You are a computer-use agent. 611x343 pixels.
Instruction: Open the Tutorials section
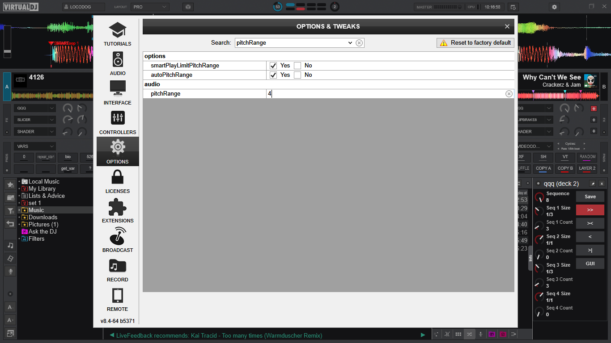click(x=118, y=34)
